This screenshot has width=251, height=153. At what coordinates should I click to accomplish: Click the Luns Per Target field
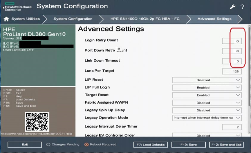click(x=232, y=71)
